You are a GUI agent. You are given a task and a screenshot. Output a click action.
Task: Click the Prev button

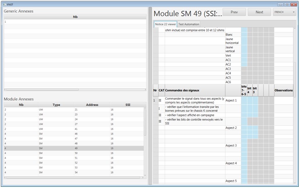pos(234,12)
